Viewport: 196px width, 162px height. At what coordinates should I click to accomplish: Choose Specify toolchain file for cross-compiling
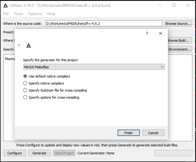[55, 90]
